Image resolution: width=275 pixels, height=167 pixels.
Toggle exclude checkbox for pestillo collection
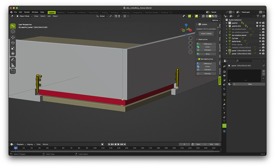pyautogui.click(x=257, y=23)
